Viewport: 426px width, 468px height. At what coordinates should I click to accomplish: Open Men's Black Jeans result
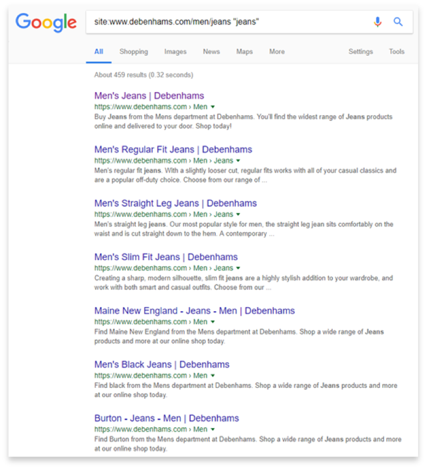point(162,365)
